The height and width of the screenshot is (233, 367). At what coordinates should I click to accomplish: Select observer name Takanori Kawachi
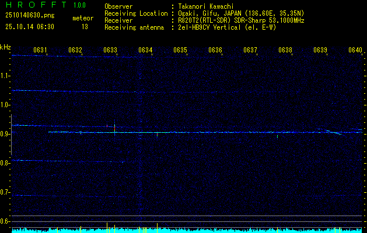(206, 6)
